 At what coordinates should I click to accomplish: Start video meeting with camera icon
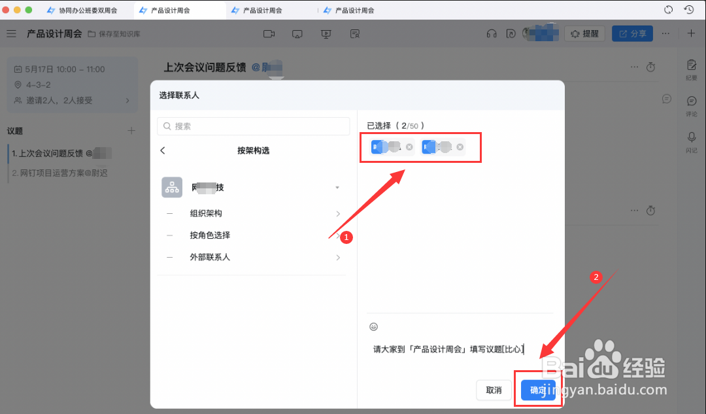269,34
